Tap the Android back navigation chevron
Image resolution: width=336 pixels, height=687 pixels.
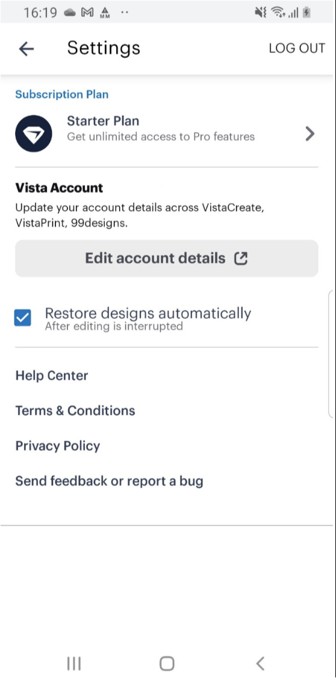(x=260, y=663)
